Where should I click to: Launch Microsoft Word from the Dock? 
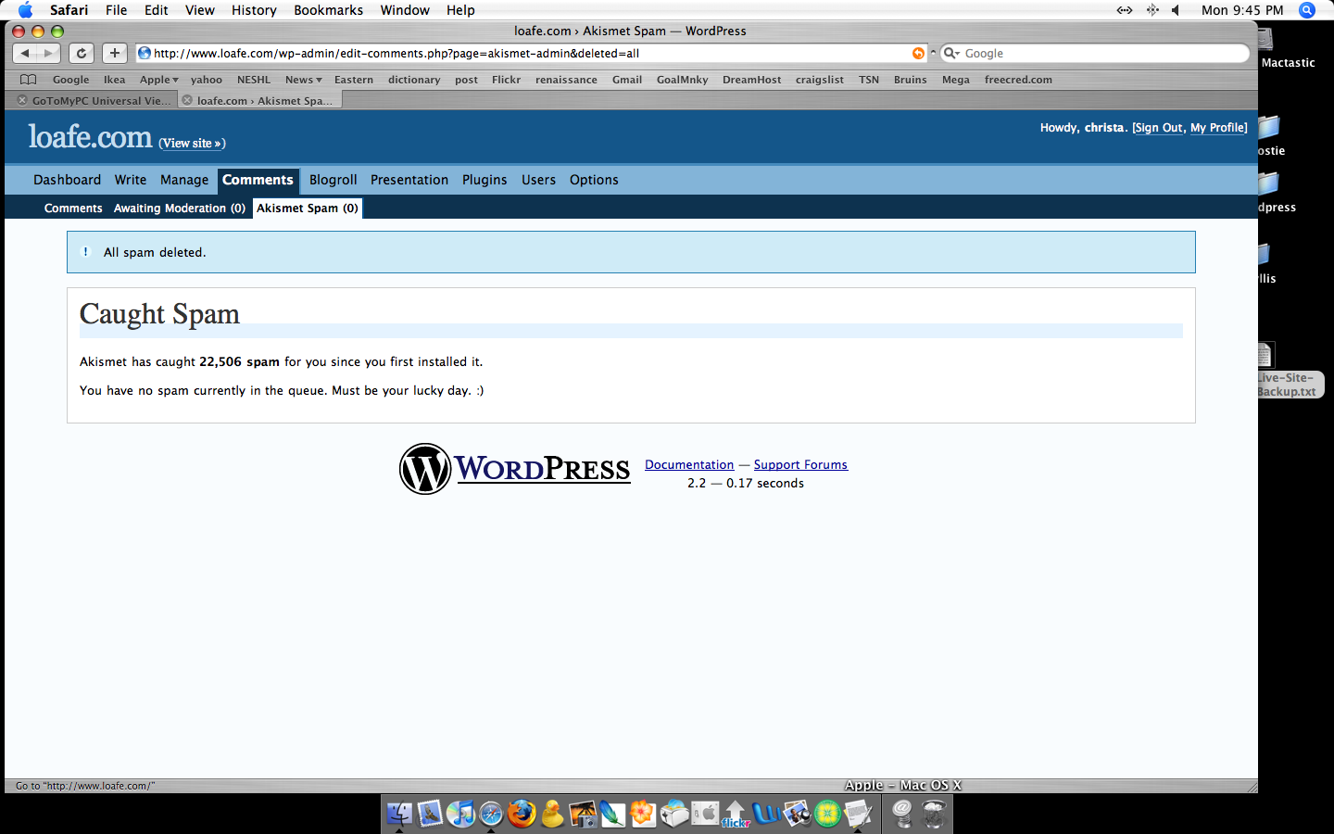point(765,814)
